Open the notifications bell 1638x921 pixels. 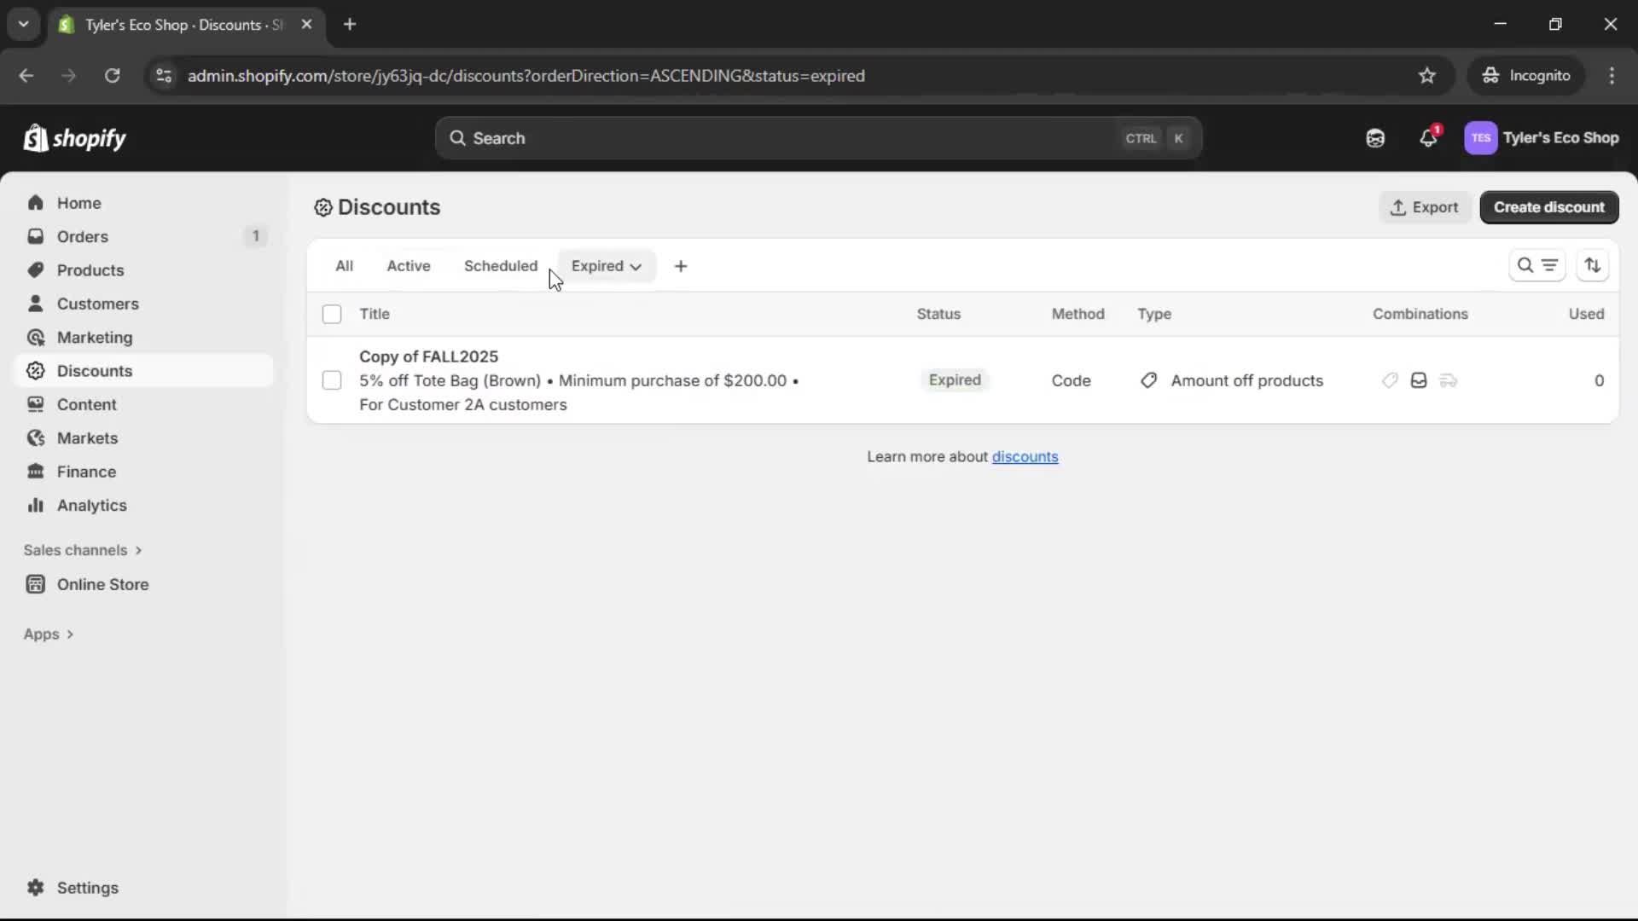[1430, 138]
